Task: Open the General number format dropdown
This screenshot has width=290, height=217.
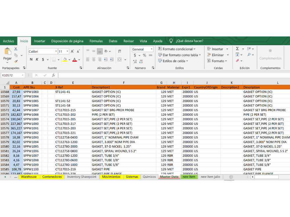Action: pyautogui.click(x=152, y=49)
